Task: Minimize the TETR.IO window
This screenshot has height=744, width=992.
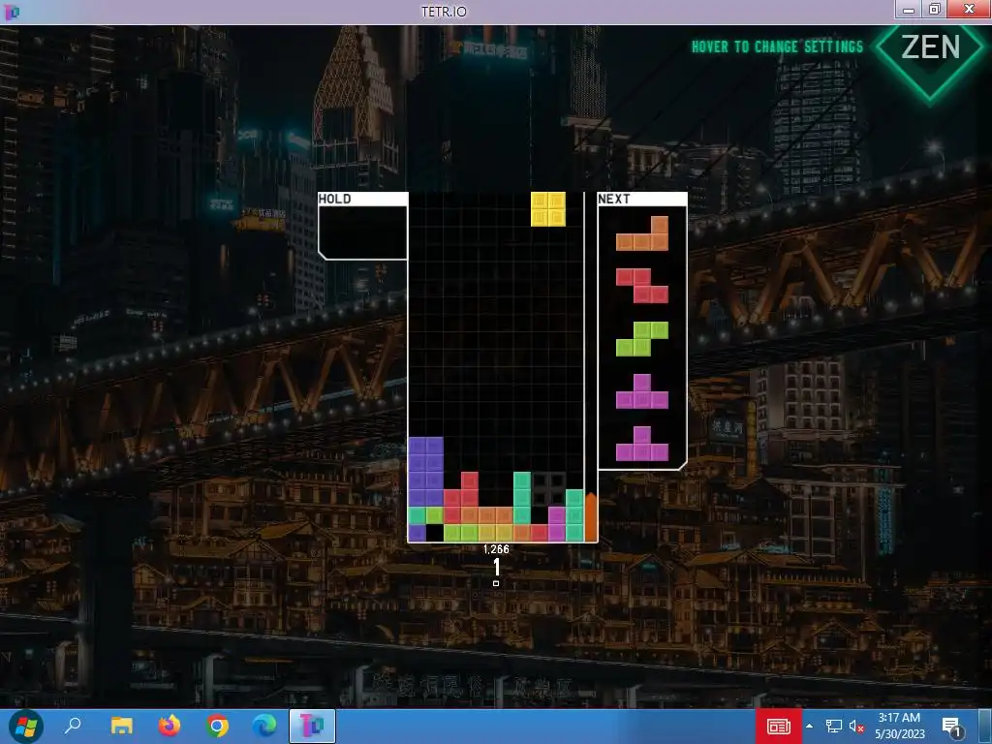Action: (909, 9)
